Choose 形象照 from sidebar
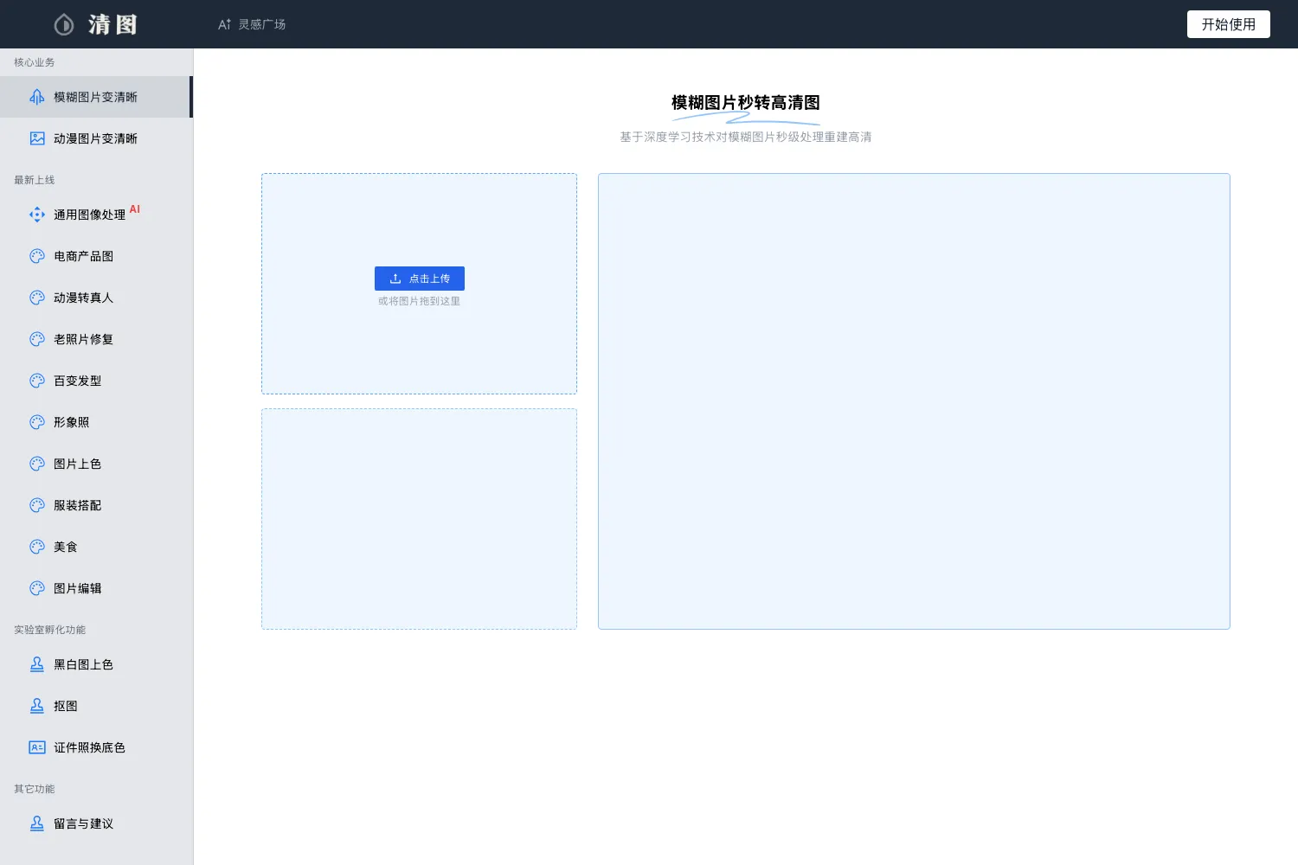This screenshot has height=865, width=1298. (96, 422)
